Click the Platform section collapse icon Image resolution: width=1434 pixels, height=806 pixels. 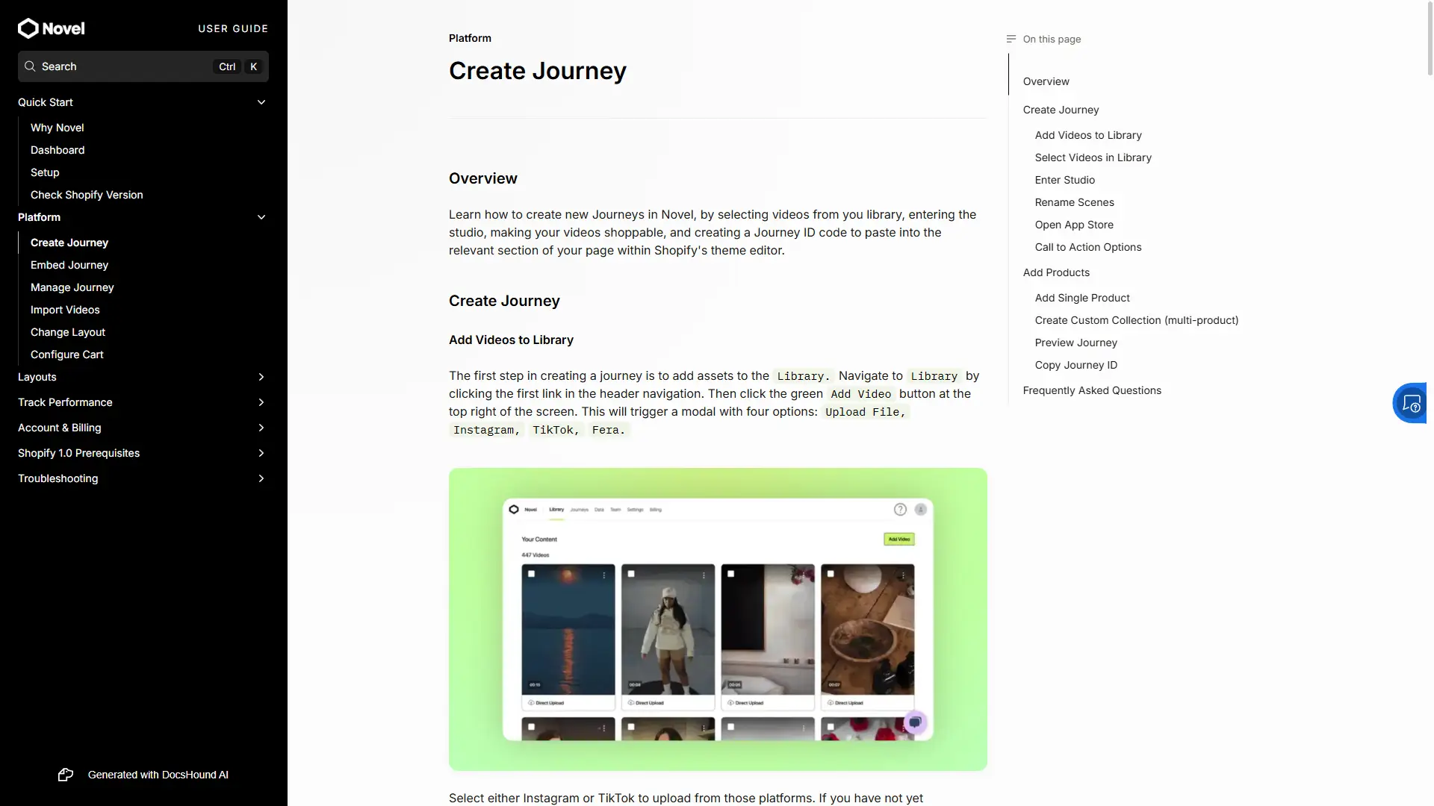pos(261,216)
